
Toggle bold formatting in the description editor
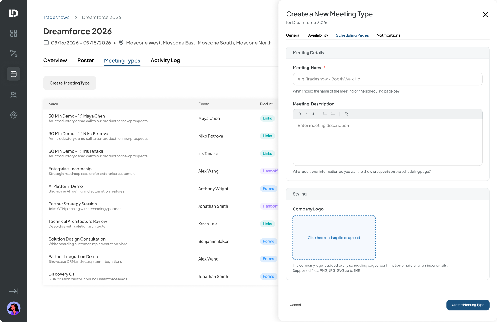[300, 114]
